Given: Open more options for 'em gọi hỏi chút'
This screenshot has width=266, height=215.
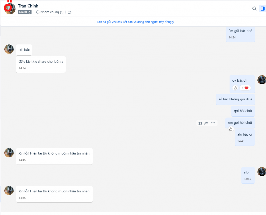Looking at the screenshot, I should pyautogui.click(x=213, y=123).
